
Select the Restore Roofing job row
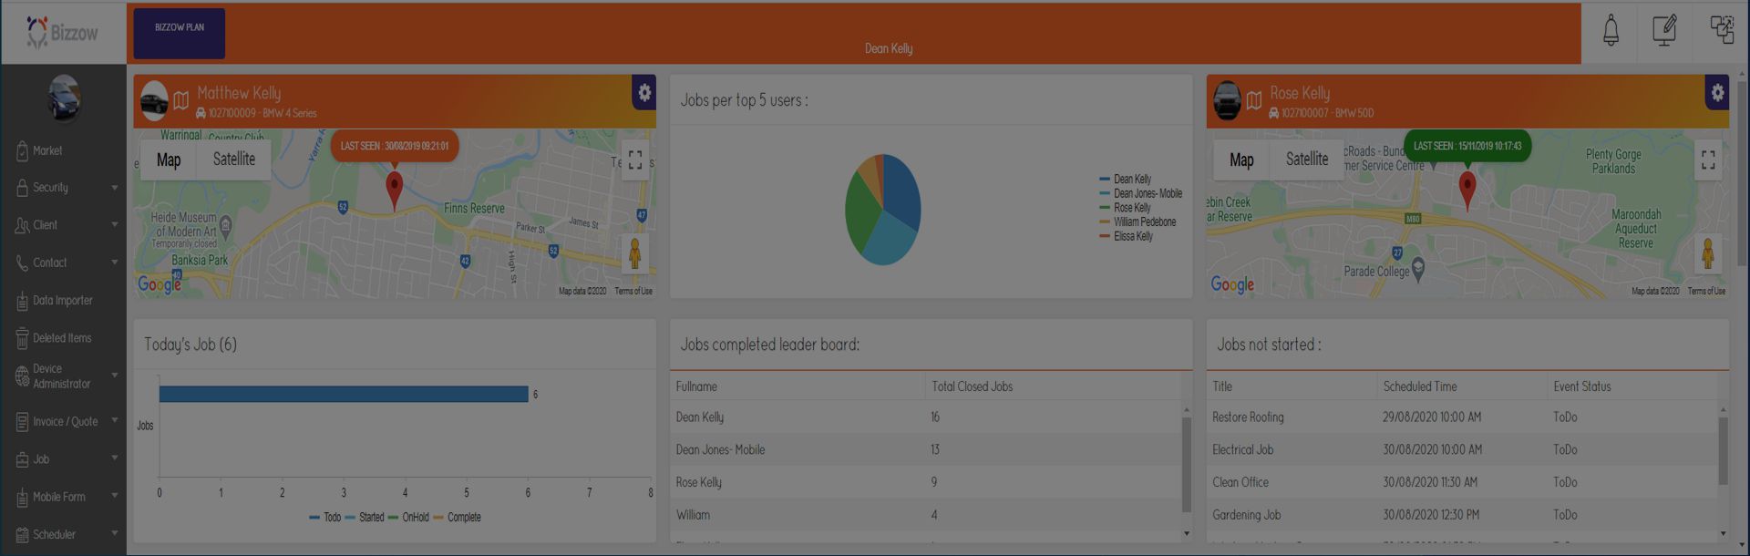coord(1462,417)
